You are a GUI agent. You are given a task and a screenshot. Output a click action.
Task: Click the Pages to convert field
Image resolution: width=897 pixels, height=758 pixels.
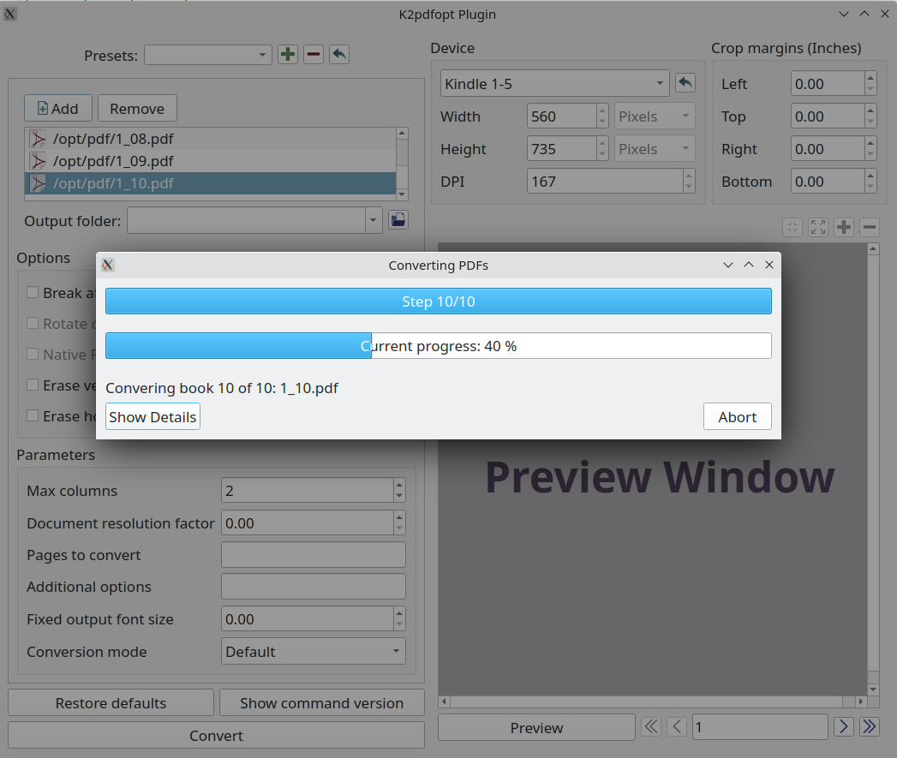tap(314, 555)
